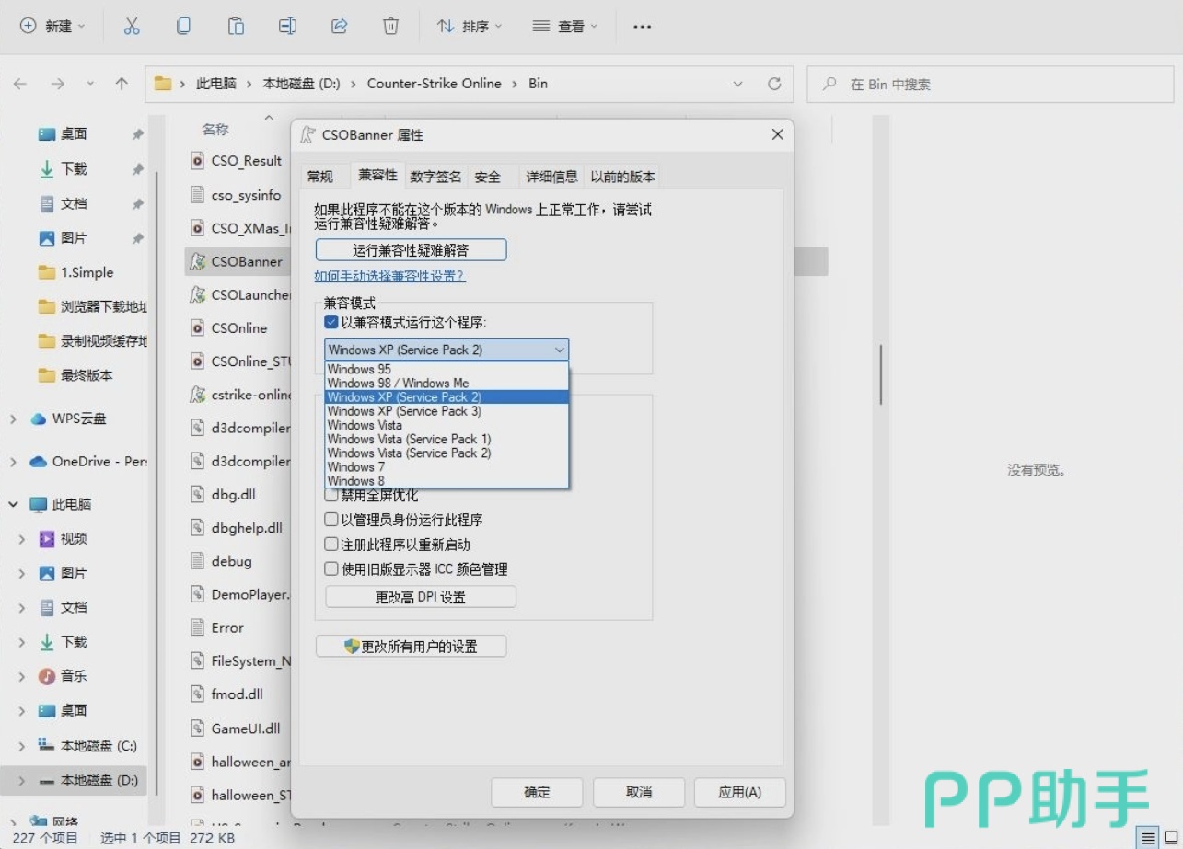This screenshot has width=1183, height=849.
Task: Enable 注册此程序以重新启动 checkbox
Action: pyautogui.click(x=331, y=545)
